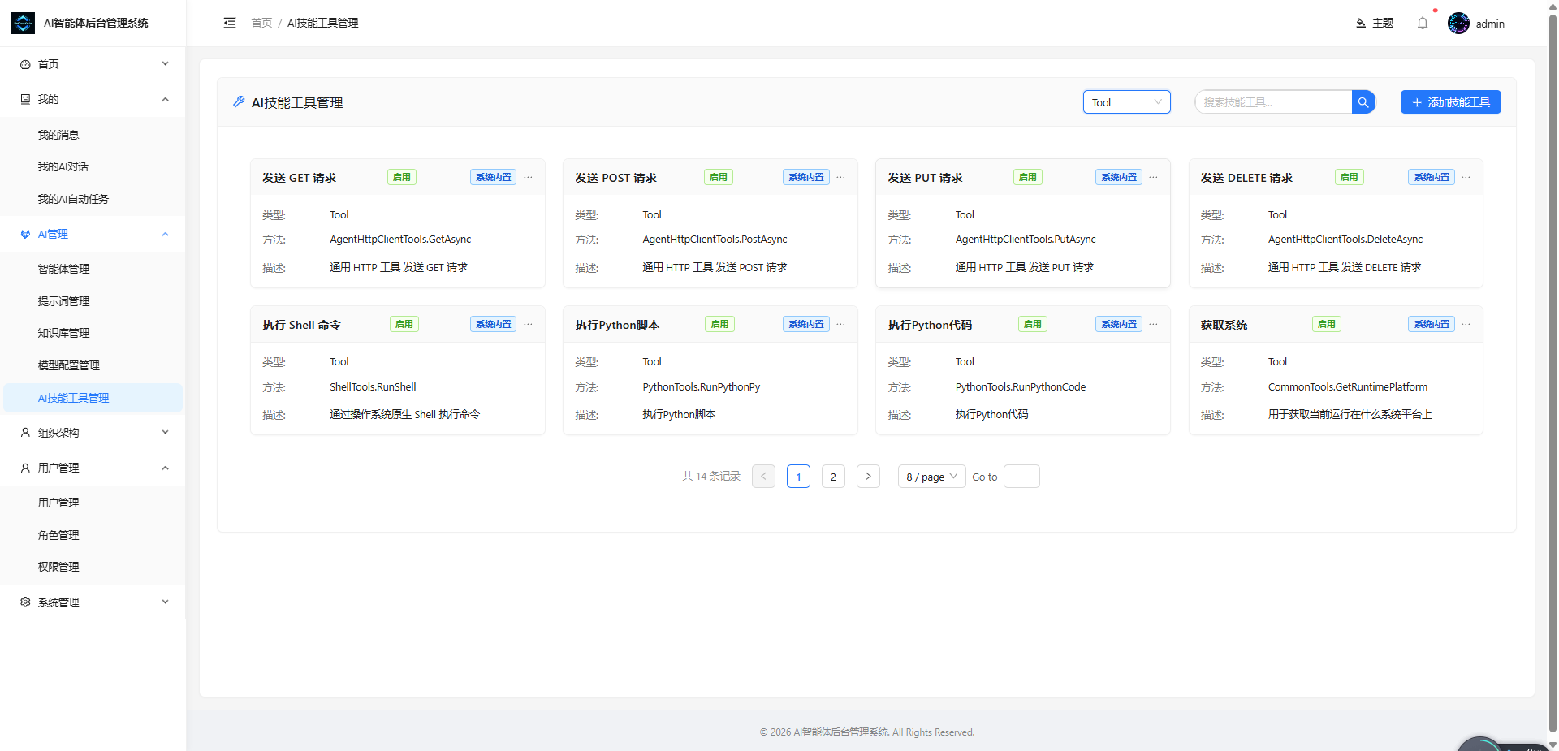Click the 首页 breadcrumb link
This screenshot has width=1559, height=751.
click(261, 23)
